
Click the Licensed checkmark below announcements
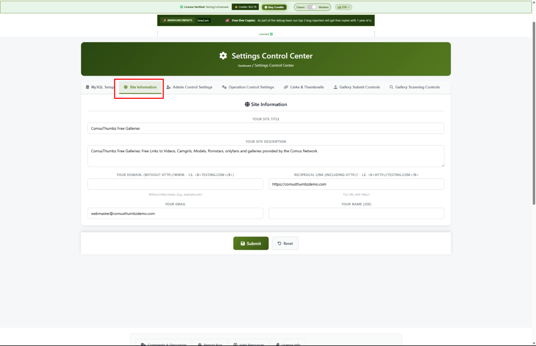click(x=271, y=34)
